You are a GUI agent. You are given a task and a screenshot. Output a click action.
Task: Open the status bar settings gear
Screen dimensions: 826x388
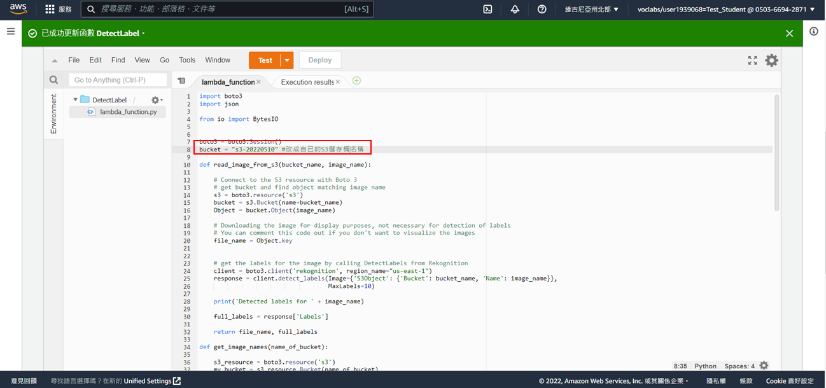click(764, 366)
